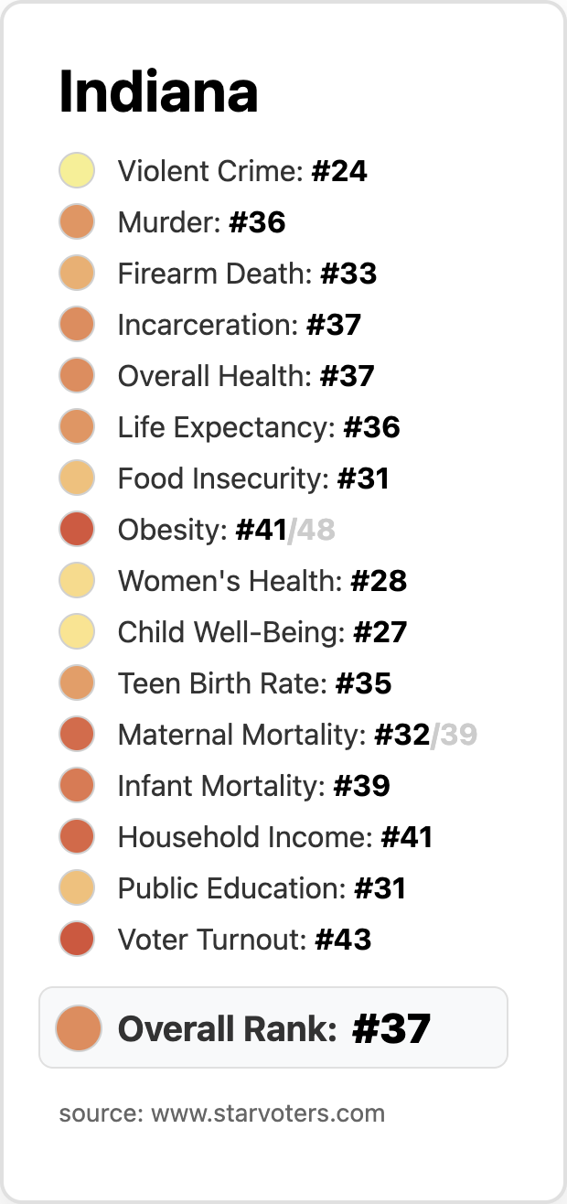This screenshot has width=567, height=1204.
Task: Select the Firearm Death color indicator
Action: [x=77, y=274]
